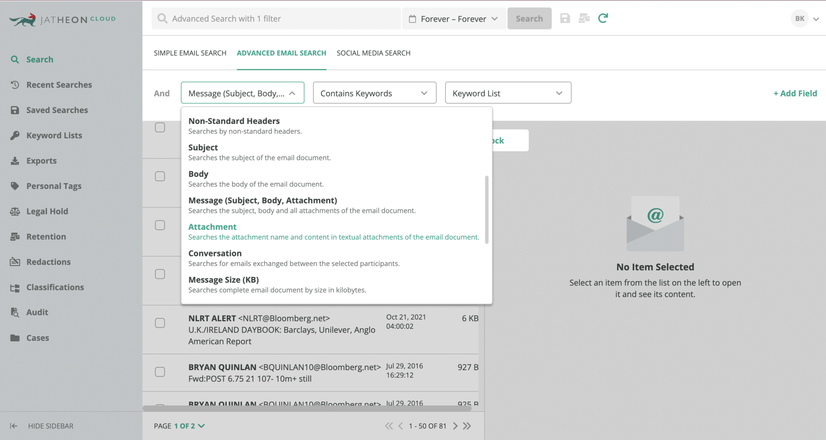Open the Retention section
The width and height of the screenshot is (826, 440).
pos(46,237)
